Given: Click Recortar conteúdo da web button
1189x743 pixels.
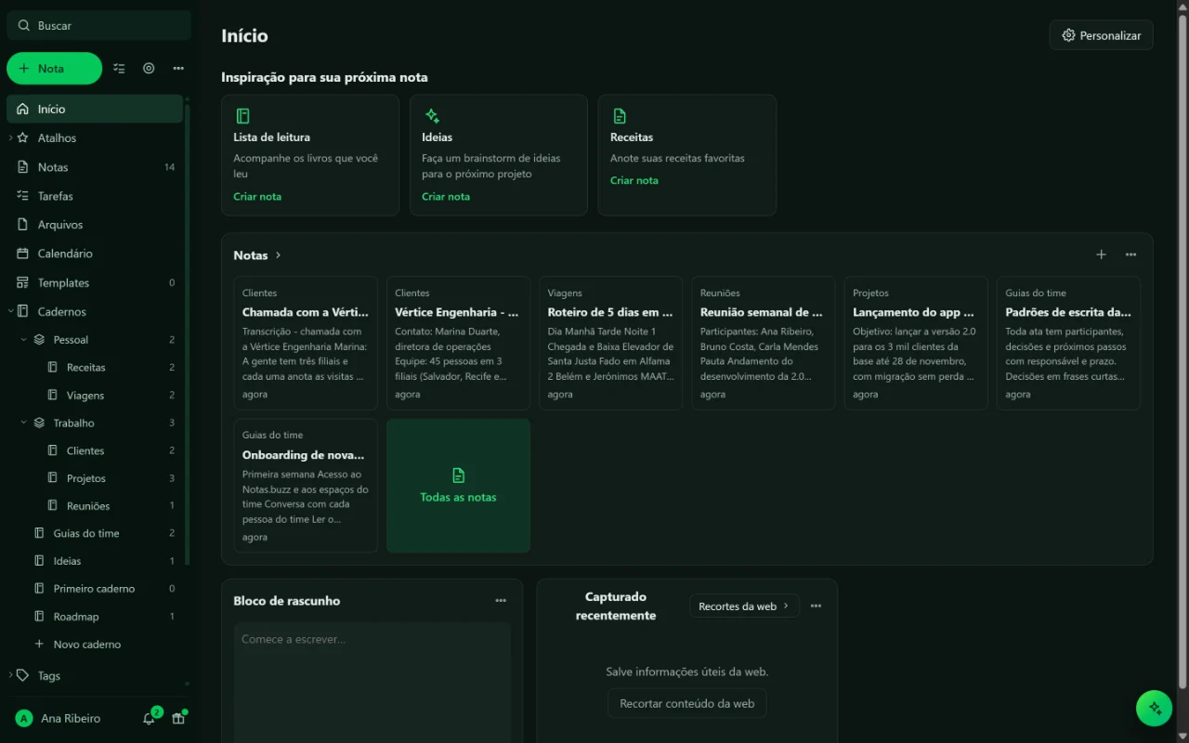Looking at the screenshot, I should pos(687,704).
